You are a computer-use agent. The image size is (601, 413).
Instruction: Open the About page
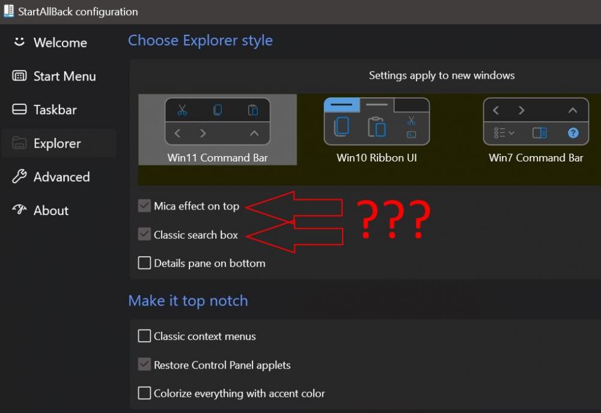point(59,211)
